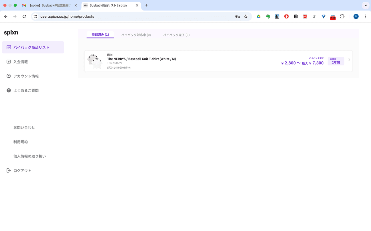Image resolution: width=371 pixels, height=231 pixels.
Task: Switch to the バイバック対応中 (0) tab
Action: click(x=136, y=35)
